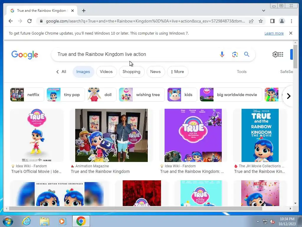Go back using the browser back arrow
The width and height of the screenshot is (302, 227).
pyautogui.click(x=11, y=21)
